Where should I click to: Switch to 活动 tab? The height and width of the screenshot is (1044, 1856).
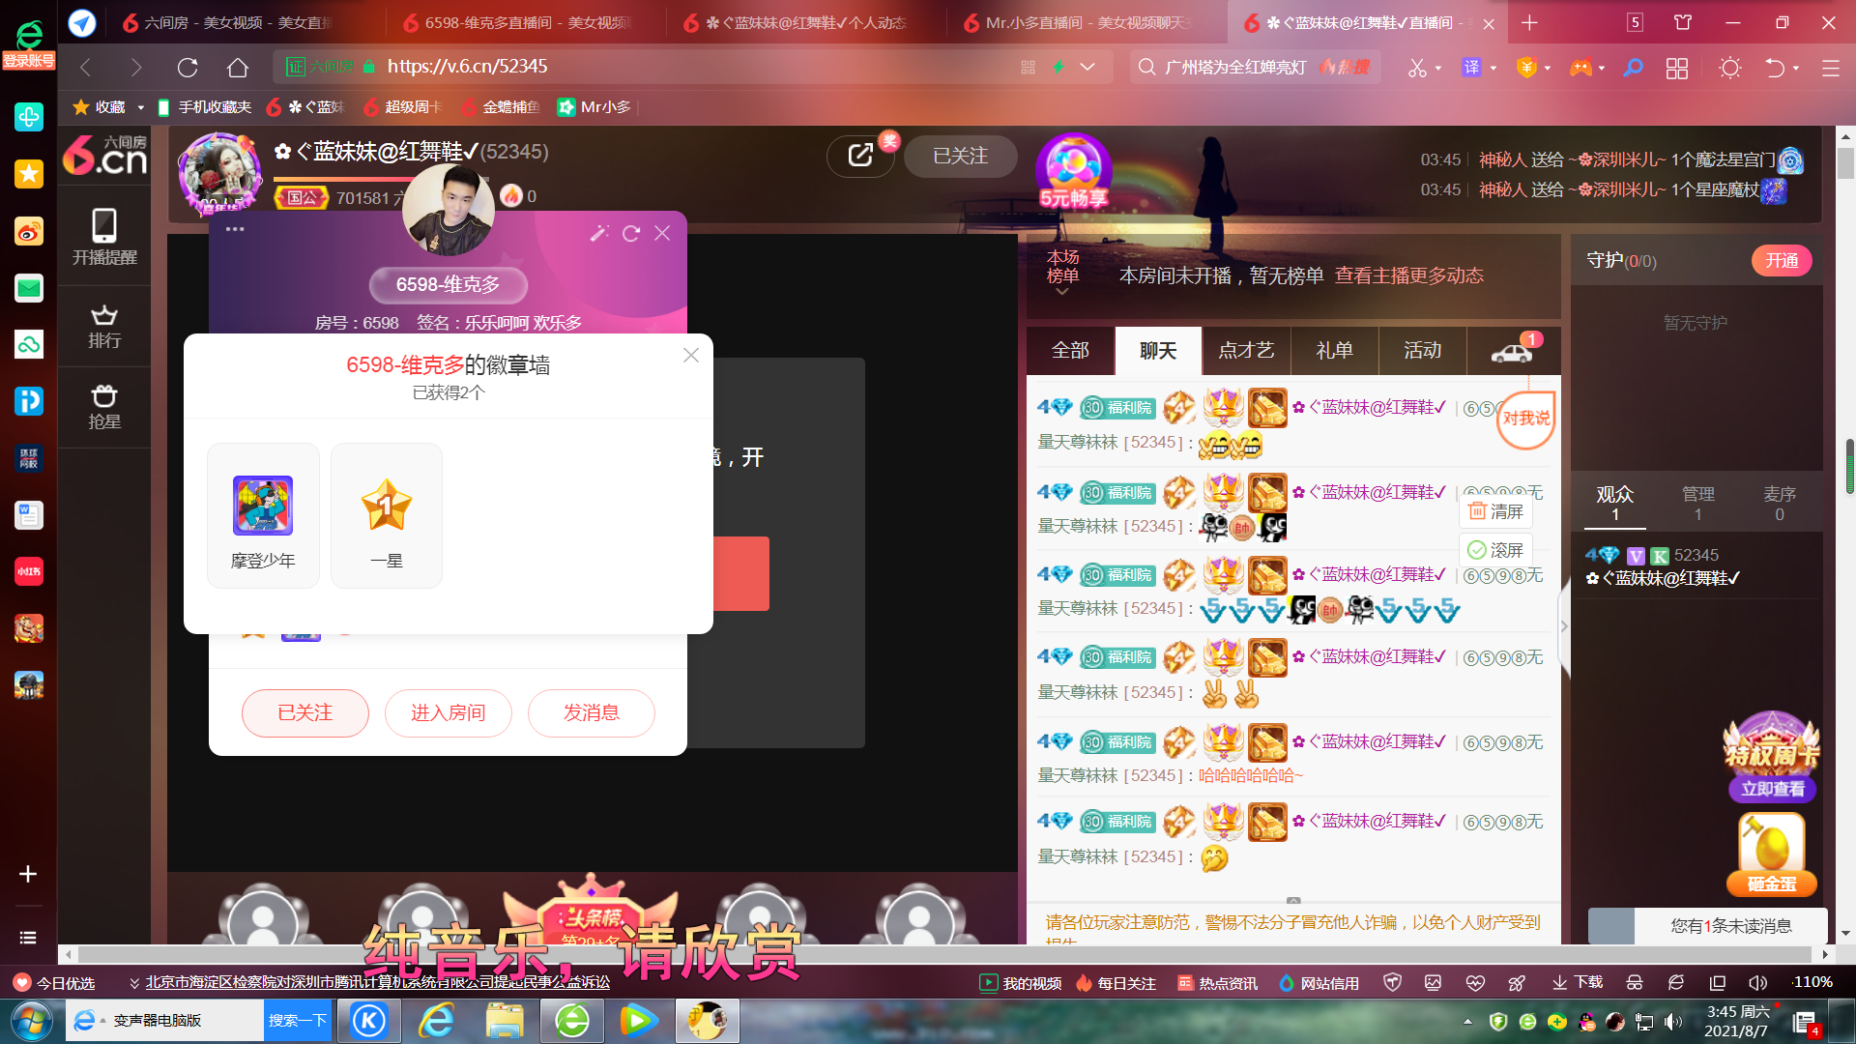click(1422, 350)
